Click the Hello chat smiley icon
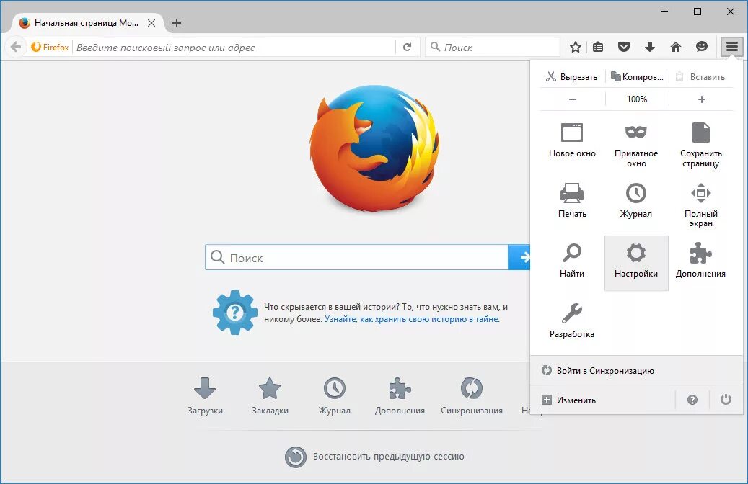This screenshot has height=484, width=748. 701,47
